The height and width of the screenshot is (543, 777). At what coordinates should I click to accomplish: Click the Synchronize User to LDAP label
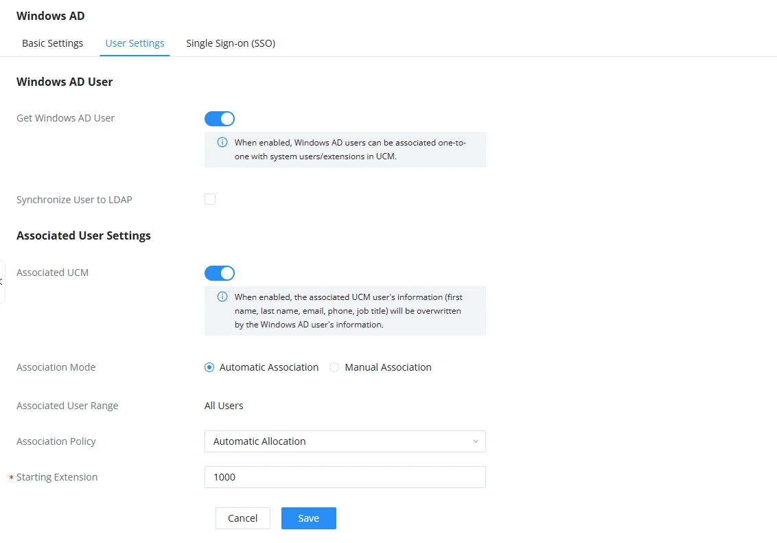74,200
